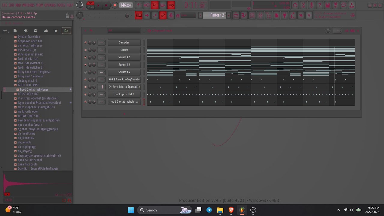The image size is (384, 216).
Task: Switch transport to PAT mode
Action: pos(90,3)
